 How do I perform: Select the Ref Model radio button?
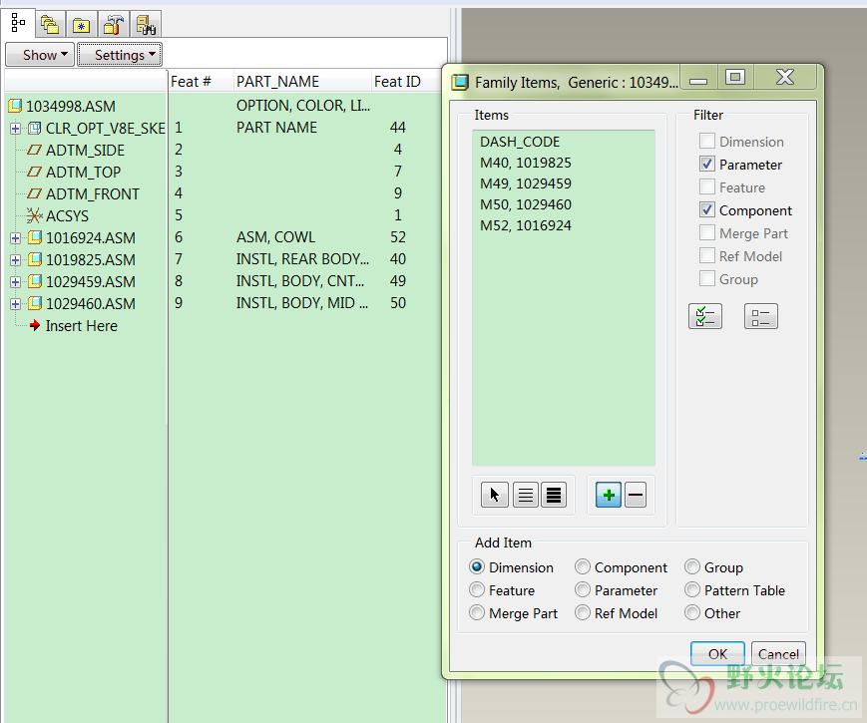click(583, 613)
